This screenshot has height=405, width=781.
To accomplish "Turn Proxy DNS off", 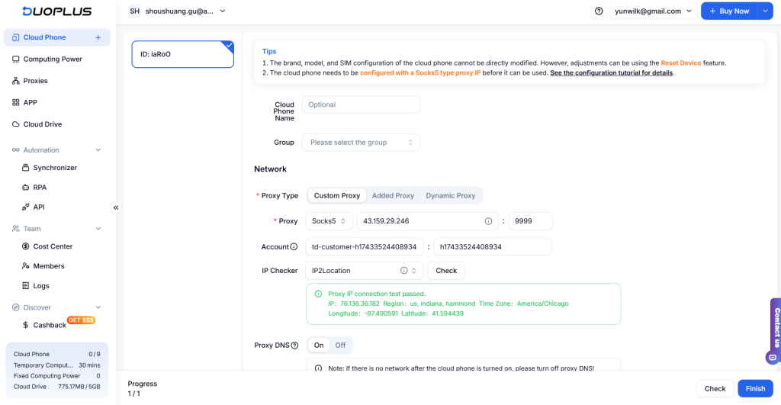I will click(340, 346).
